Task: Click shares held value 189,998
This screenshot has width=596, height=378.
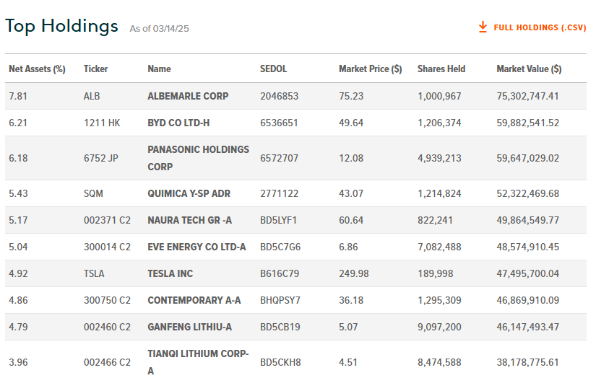Action: 435,273
